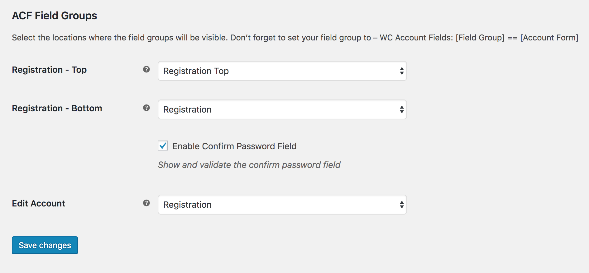Click up-down arrows on Registration Top select
The height and width of the screenshot is (273, 589).
tap(402, 71)
